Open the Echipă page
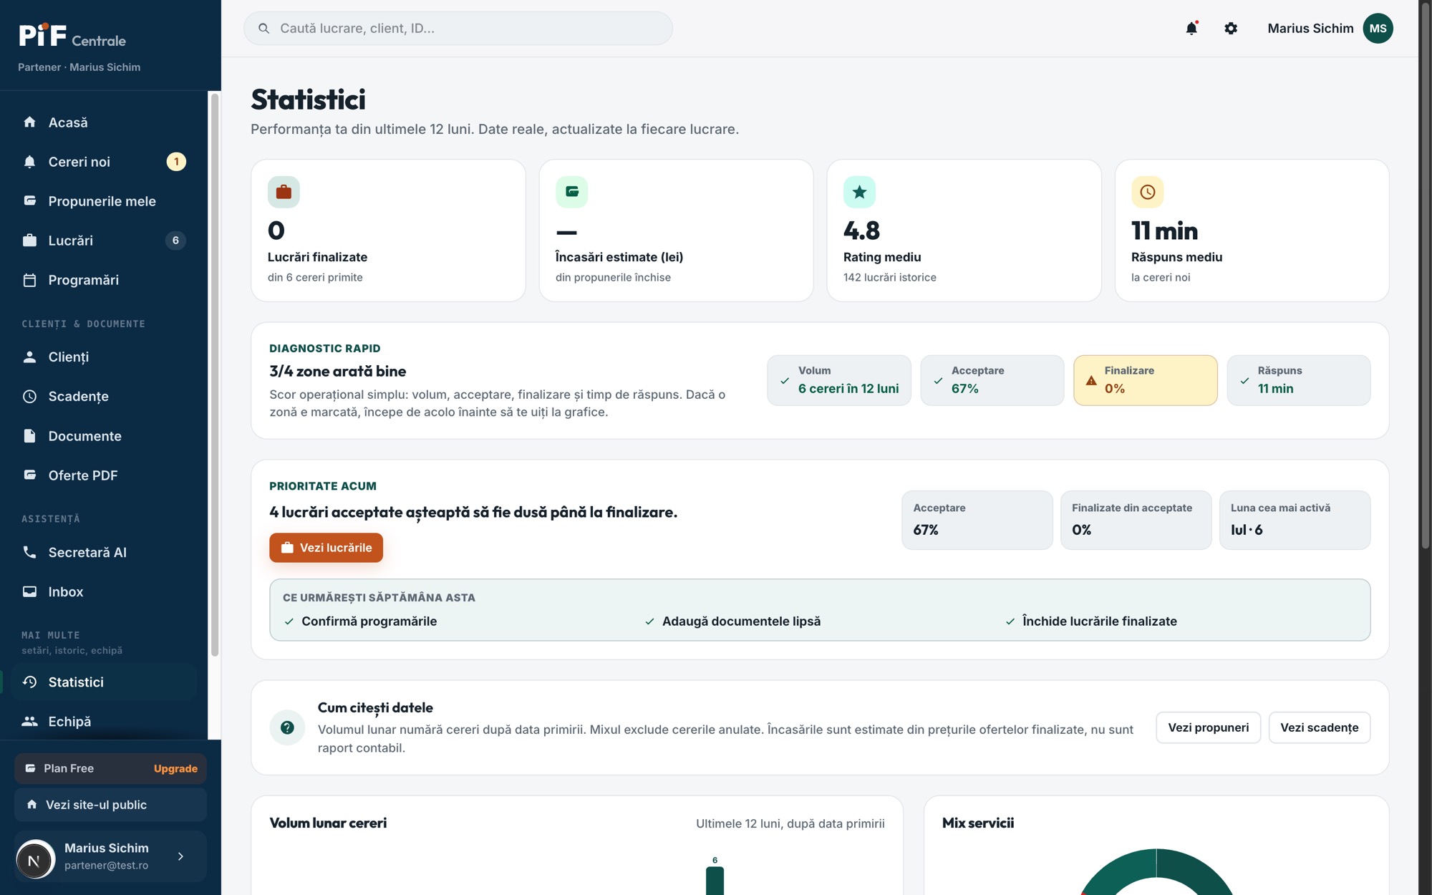The image size is (1432, 895). [104, 721]
